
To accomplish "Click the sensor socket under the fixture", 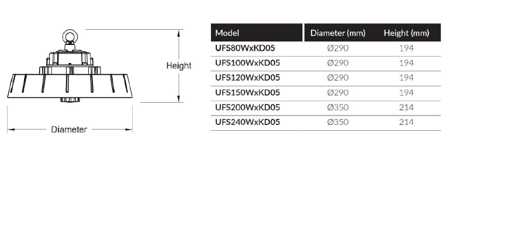I will (x=69, y=100).
